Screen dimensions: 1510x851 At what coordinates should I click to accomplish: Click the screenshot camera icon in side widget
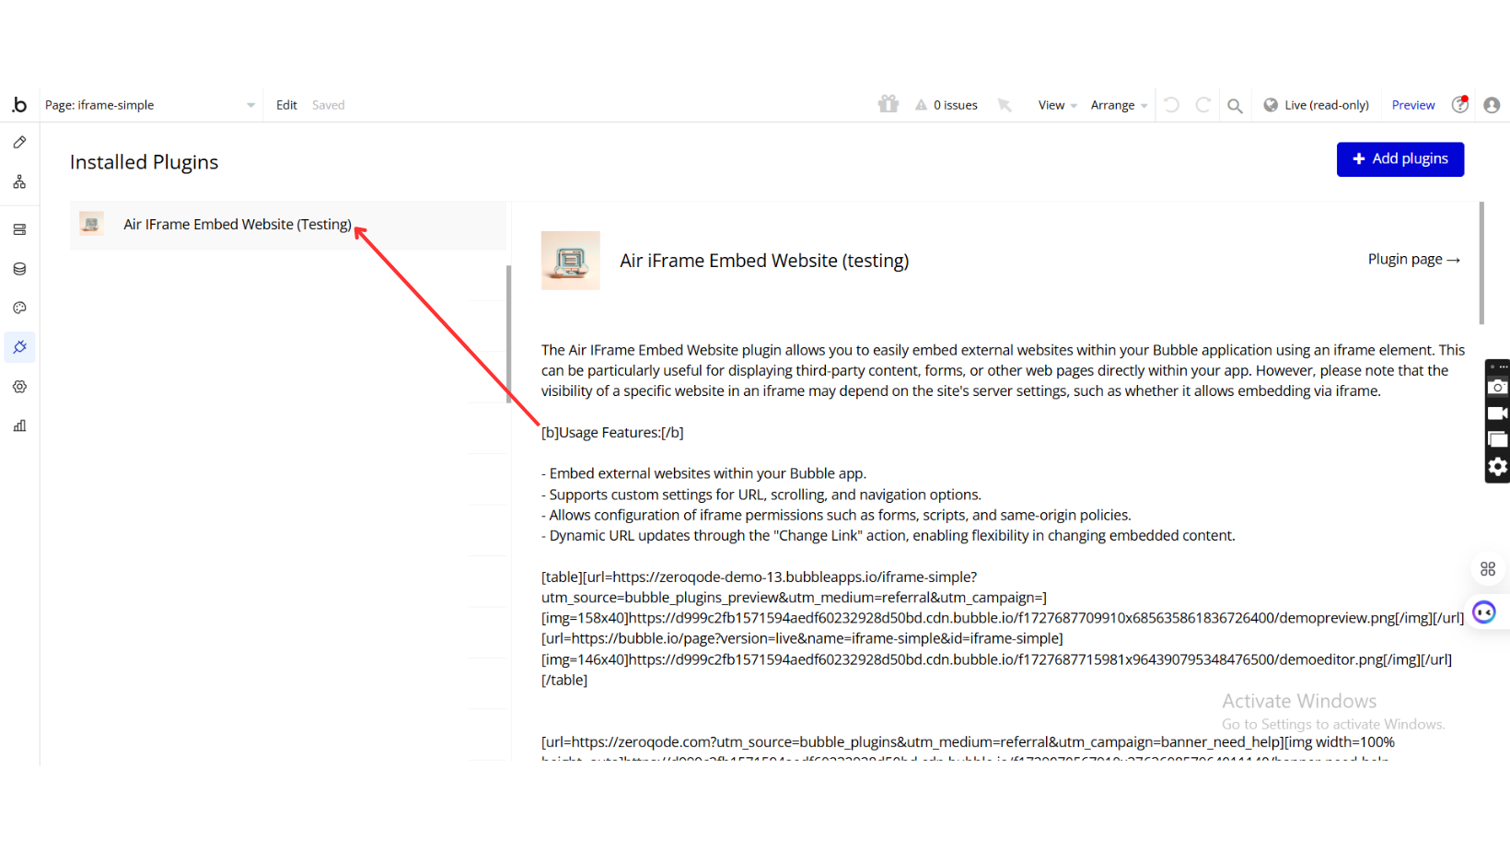pyautogui.click(x=1498, y=387)
